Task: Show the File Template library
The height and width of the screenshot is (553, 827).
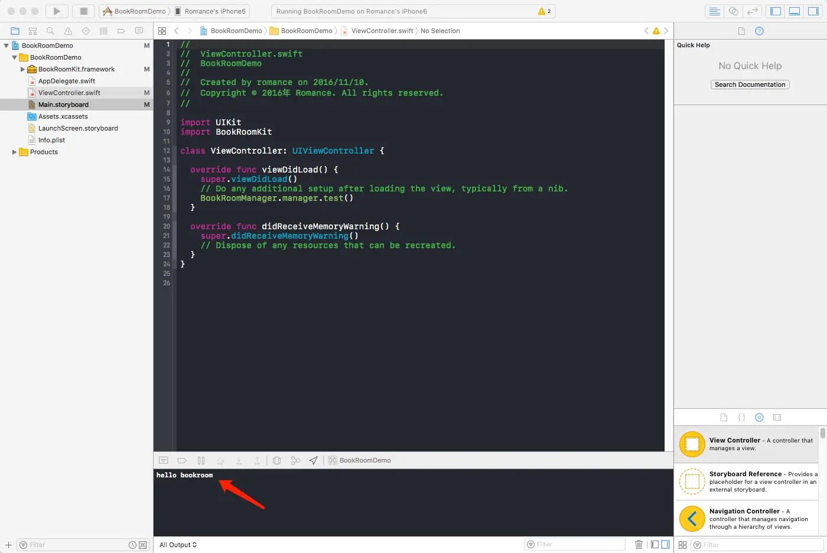Action: 724,417
